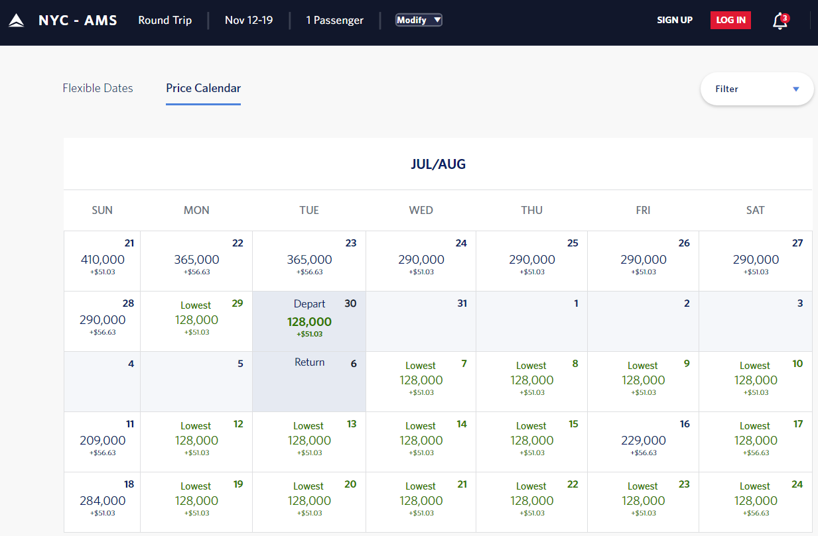Select the Price Calendar tab
Screen dimensions: 818x536
click(x=203, y=88)
